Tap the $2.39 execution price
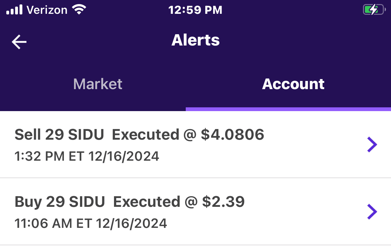 click(x=223, y=202)
